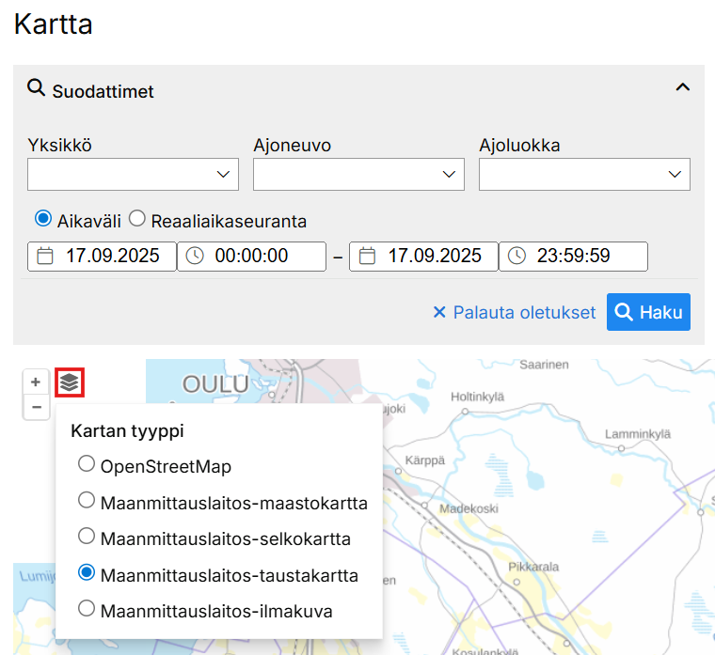Open the Yksikkö dropdown

pyautogui.click(x=133, y=174)
